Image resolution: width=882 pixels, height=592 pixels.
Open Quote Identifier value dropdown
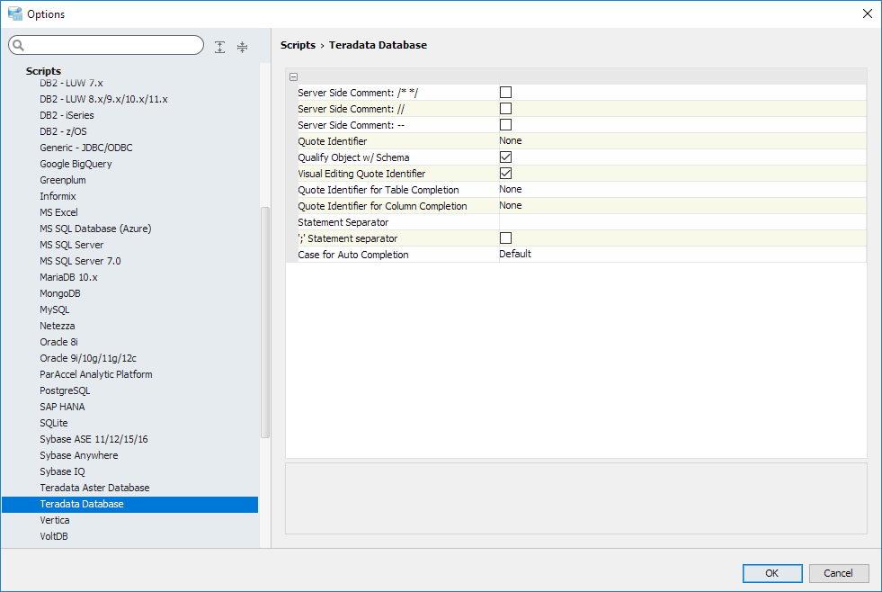[x=682, y=140]
